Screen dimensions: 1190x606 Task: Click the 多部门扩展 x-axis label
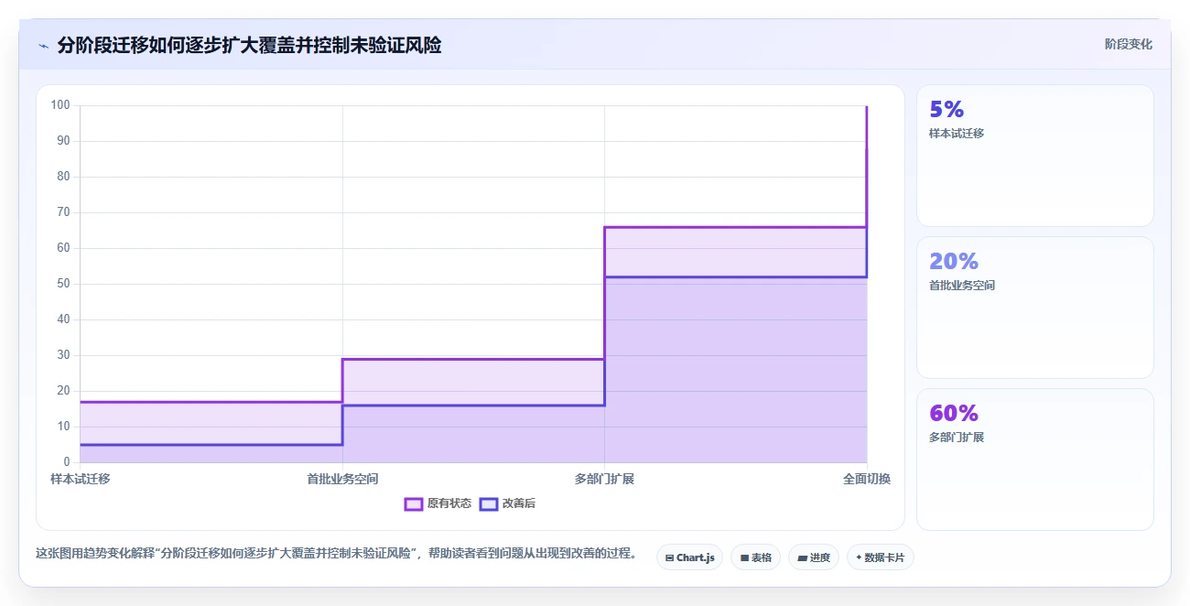pyautogui.click(x=604, y=479)
